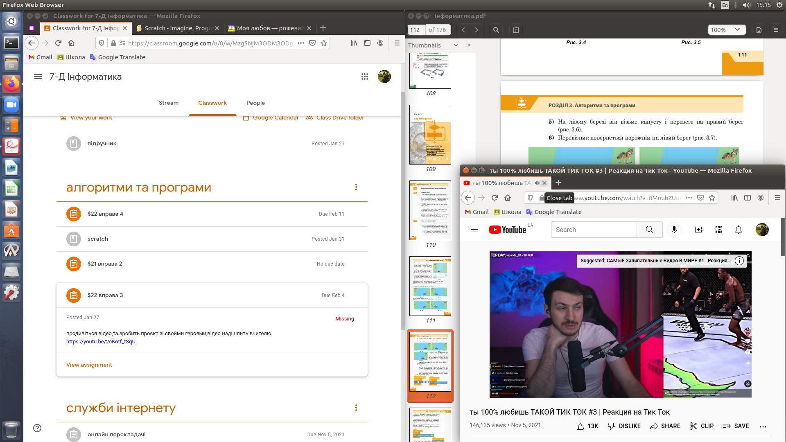The image size is (786, 442).
Task: Go to next PDF page arrow
Action: click(477, 30)
